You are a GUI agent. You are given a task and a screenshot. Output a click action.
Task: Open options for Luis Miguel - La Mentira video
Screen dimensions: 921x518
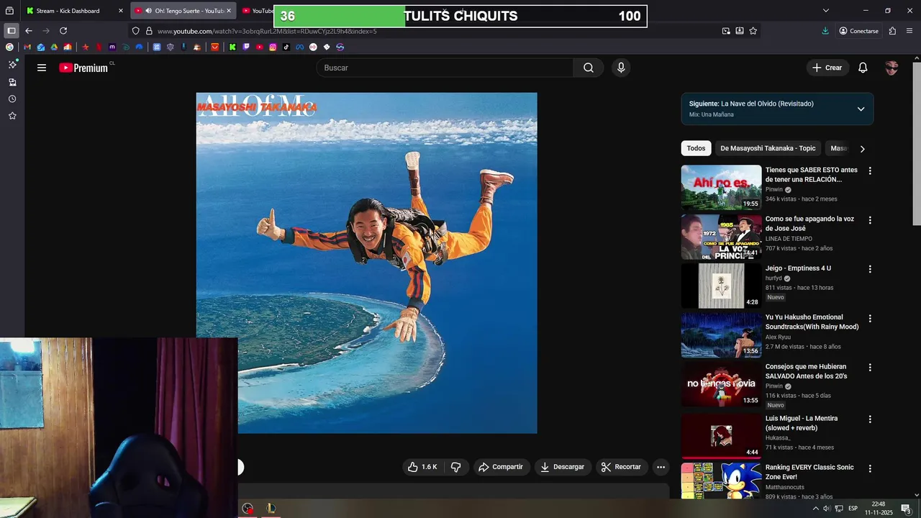(x=870, y=419)
